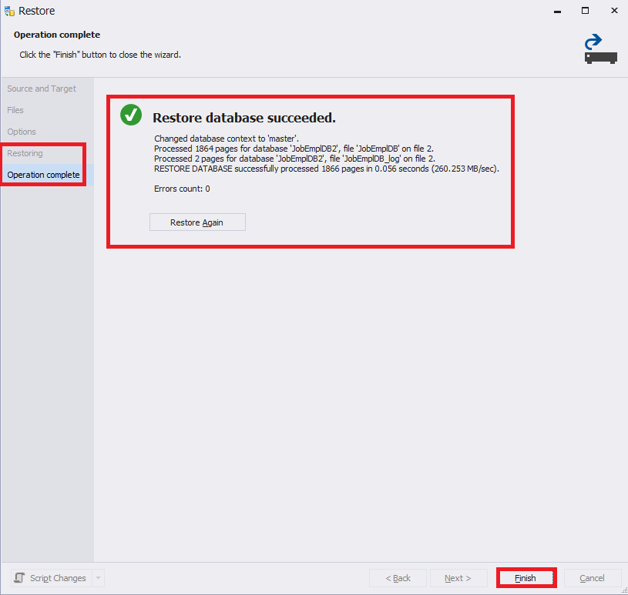628x595 pixels.
Task: Click the 'Click the Finish button' instruction text
Action: pyautogui.click(x=100, y=55)
